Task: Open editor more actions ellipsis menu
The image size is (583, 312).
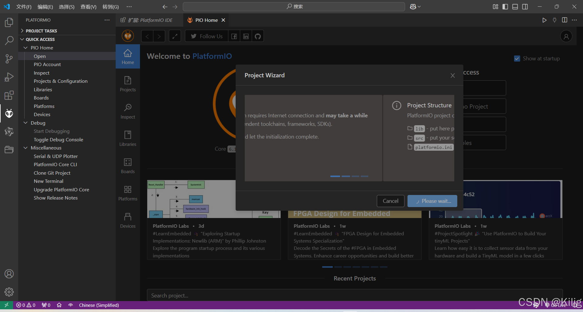Action: [x=574, y=20]
